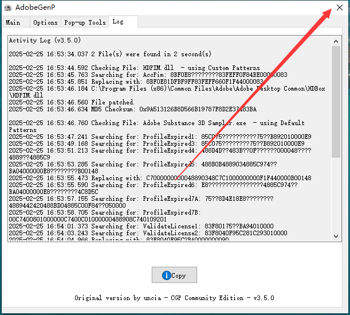Click the 'Checking File: HDPIM.dll' log line

pyautogui.click(x=135, y=68)
